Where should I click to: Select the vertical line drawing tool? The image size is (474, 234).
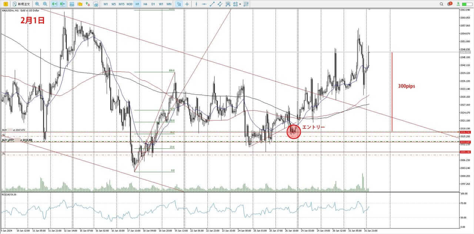pos(196,4)
